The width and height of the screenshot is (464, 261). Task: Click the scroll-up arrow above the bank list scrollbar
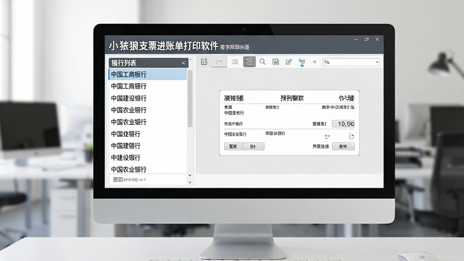click(x=190, y=60)
